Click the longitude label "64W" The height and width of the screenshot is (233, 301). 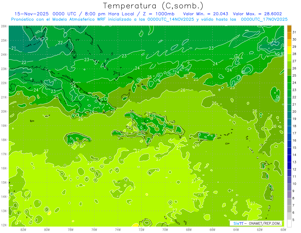pyautogui.click(x=236, y=229)
